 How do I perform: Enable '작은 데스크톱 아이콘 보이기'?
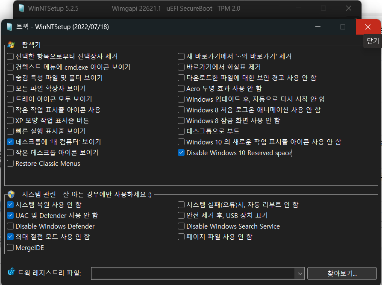(10, 153)
